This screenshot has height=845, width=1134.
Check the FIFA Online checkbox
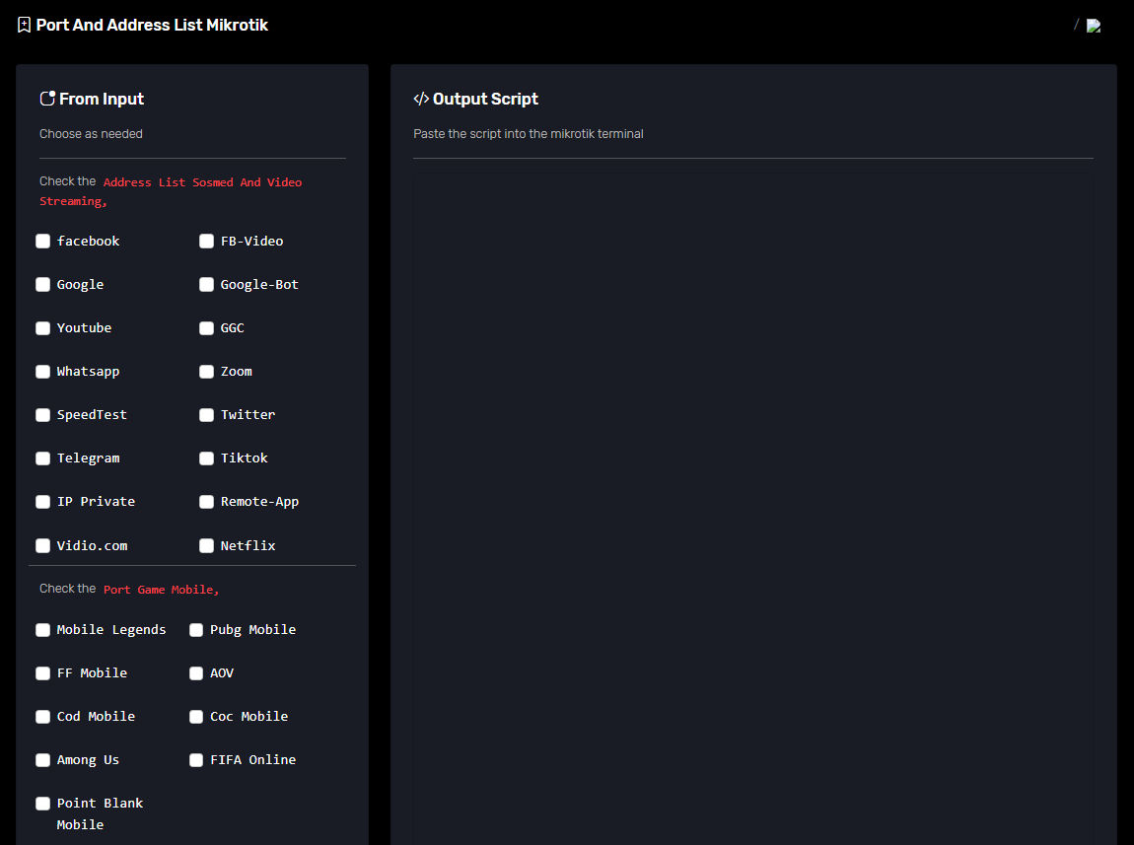click(196, 759)
